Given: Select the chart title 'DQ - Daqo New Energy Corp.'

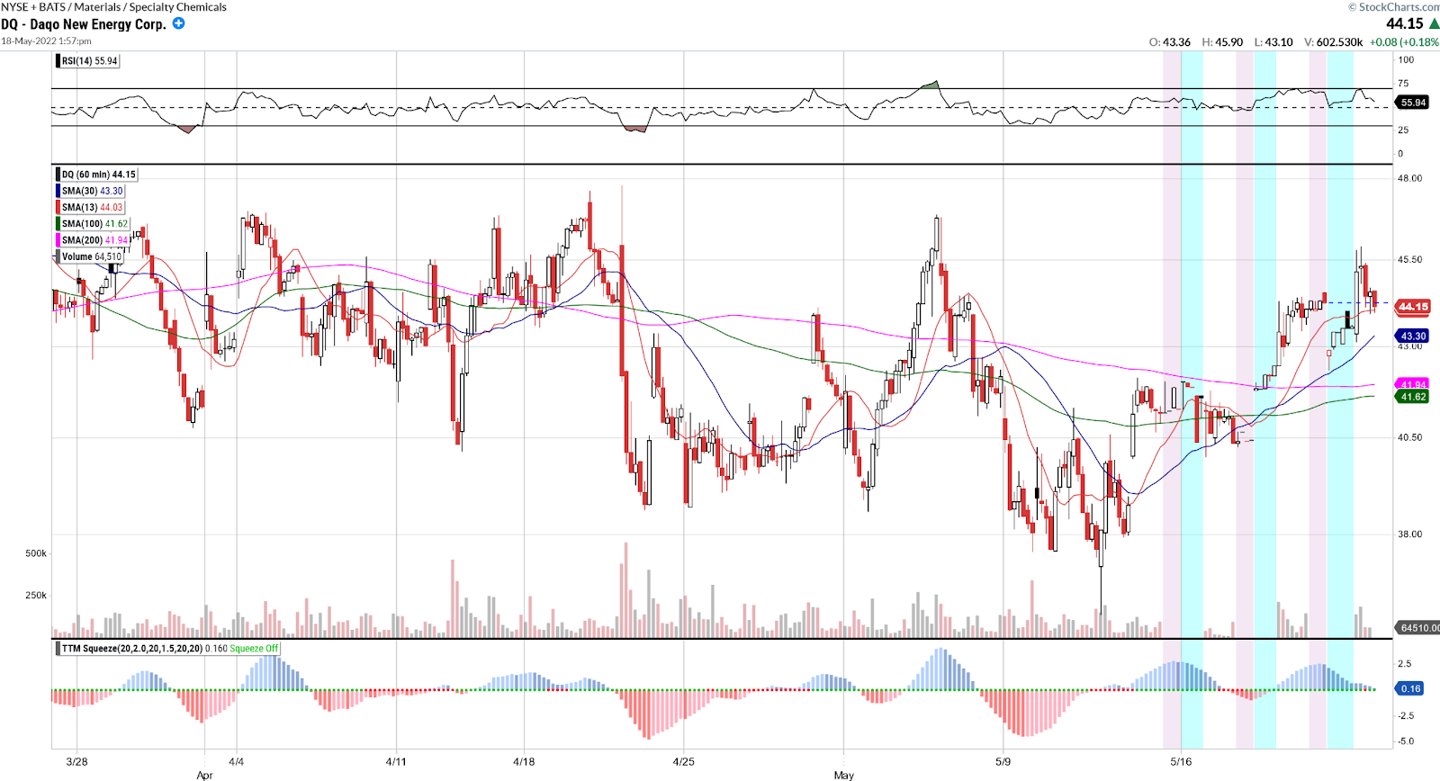Looking at the screenshot, I should click(84, 24).
